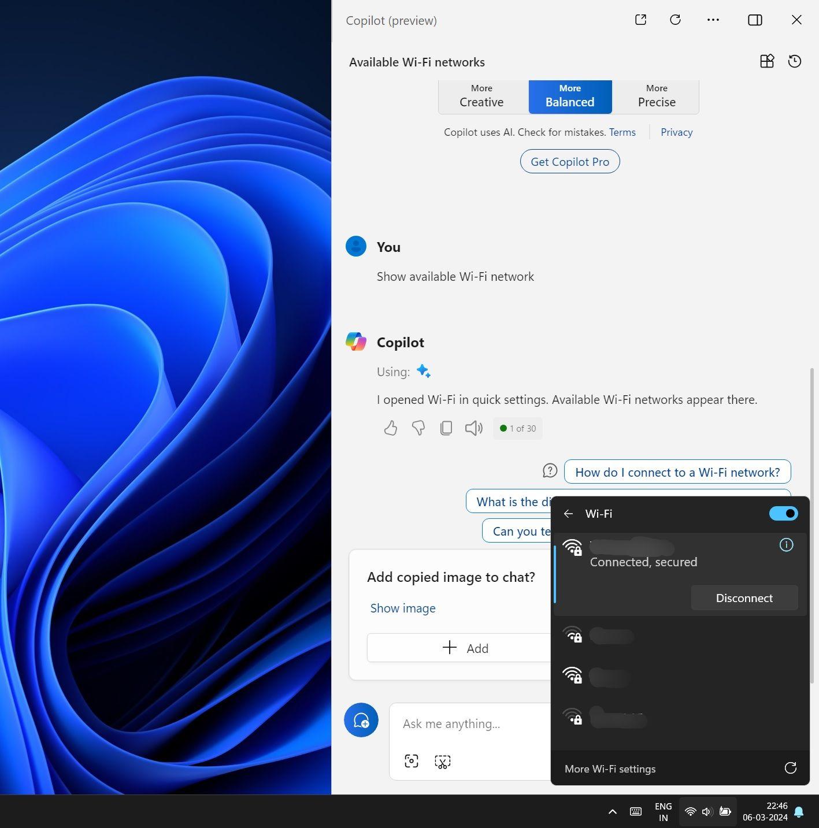This screenshot has height=828, width=819.
Task: Select the More Precise conversation style
Action: pos(656,96)
